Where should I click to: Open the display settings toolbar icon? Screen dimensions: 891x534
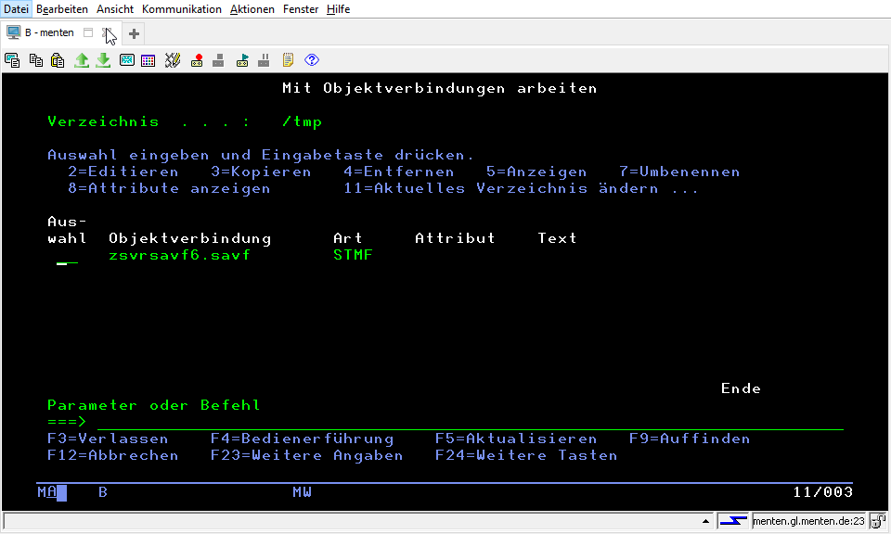(126, 60)
